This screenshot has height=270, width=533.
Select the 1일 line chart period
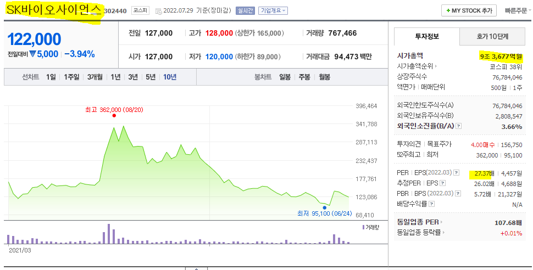pos(51,77)
